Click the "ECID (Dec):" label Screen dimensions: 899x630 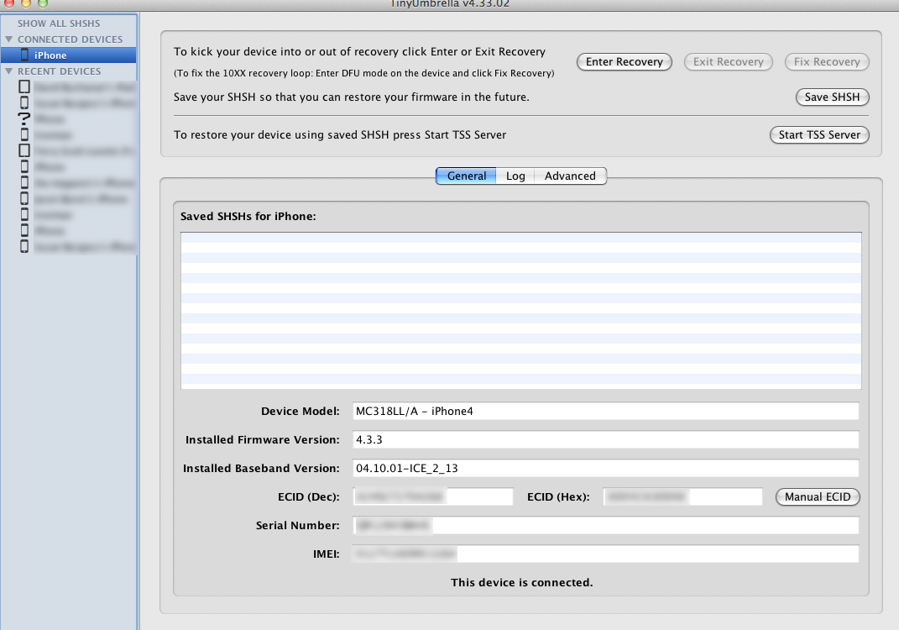[308, 497]
